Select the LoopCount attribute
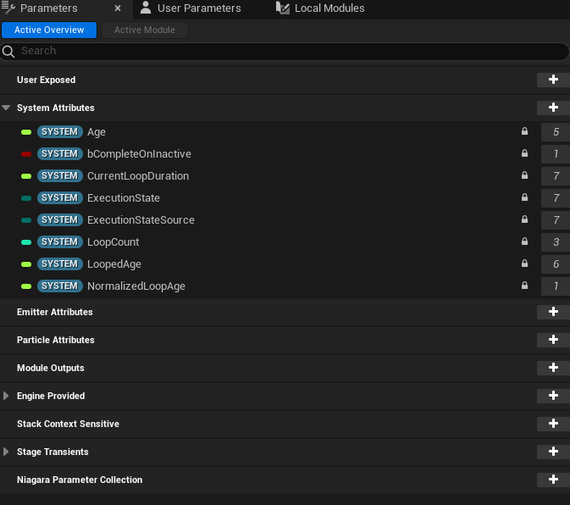Viewport: 570px width, 505px height. tap(113, 242)
